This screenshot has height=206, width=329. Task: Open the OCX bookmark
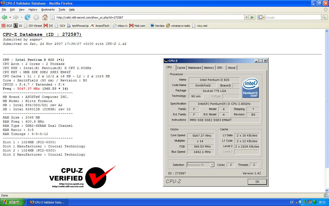pos(60,25)
